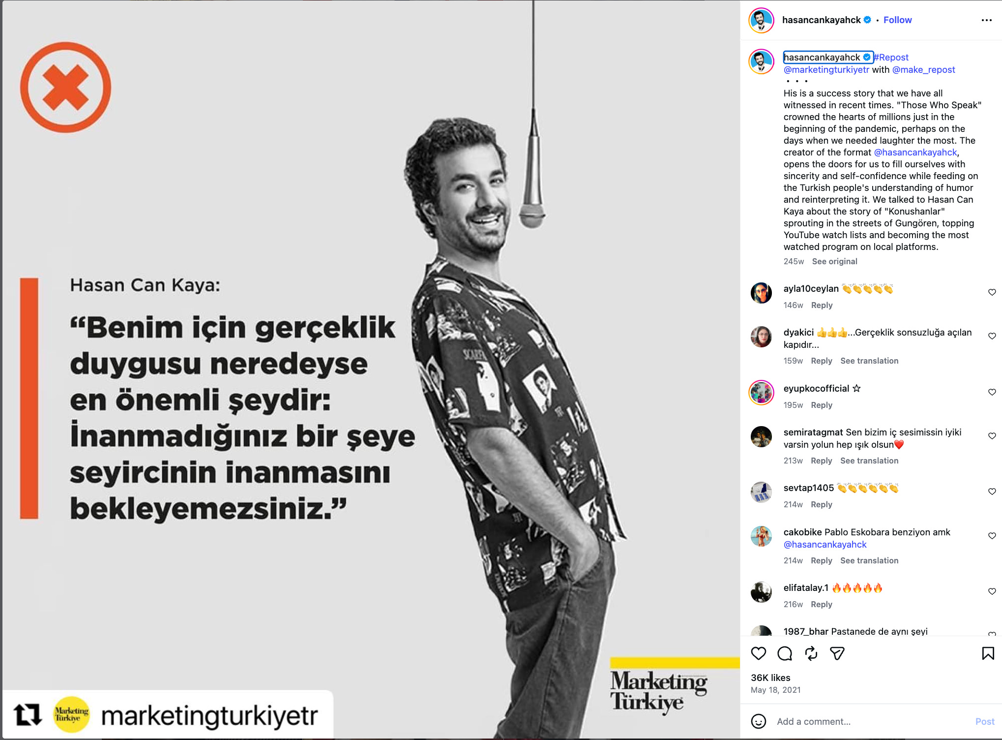Click the repost arrows icon
The width and height of the screenshot is (1002, 740).
(811, 653)
